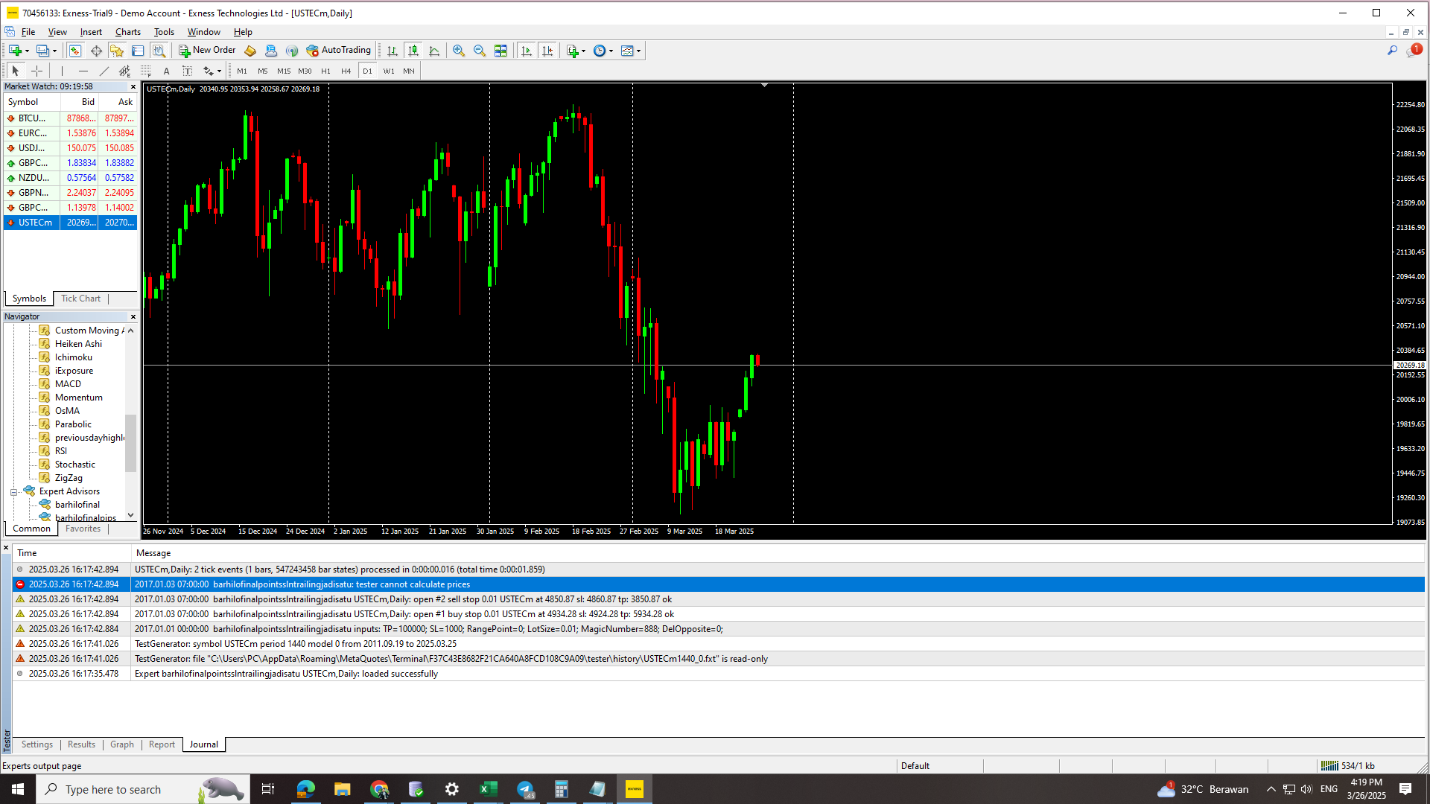The height and width of the screenshot is (804, 1430).
Task: Toggle the Strategy Tester icon
Action: 159,51
